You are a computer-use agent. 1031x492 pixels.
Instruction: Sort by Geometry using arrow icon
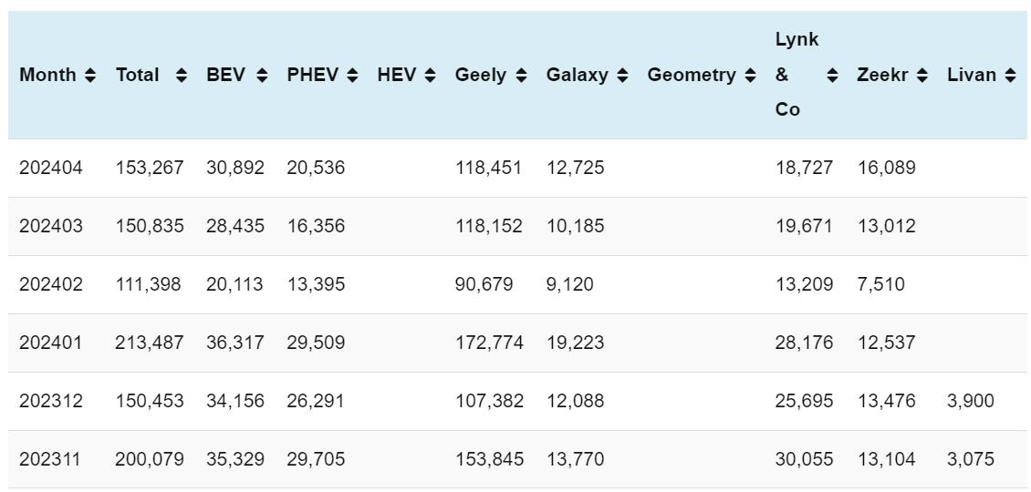click(750, 76)
